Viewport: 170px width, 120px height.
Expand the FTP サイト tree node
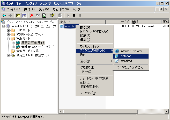(x=9, y=30)
